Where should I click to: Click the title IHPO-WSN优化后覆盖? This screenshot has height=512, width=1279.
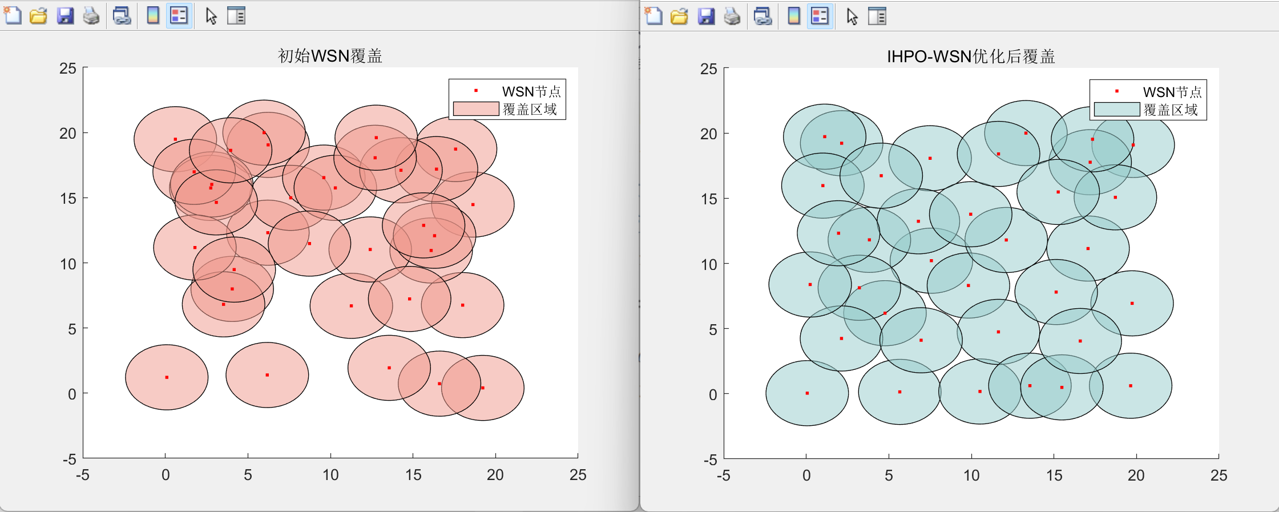coord(971,57)
